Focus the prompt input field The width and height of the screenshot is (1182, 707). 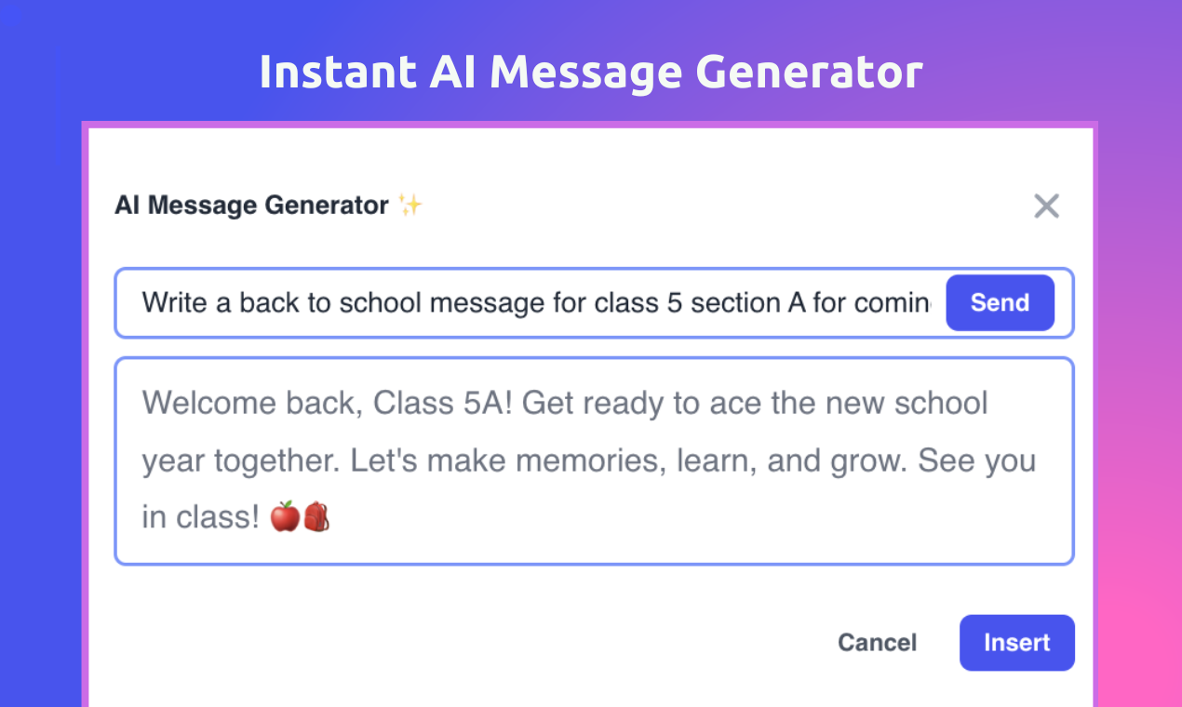[537, 303]
